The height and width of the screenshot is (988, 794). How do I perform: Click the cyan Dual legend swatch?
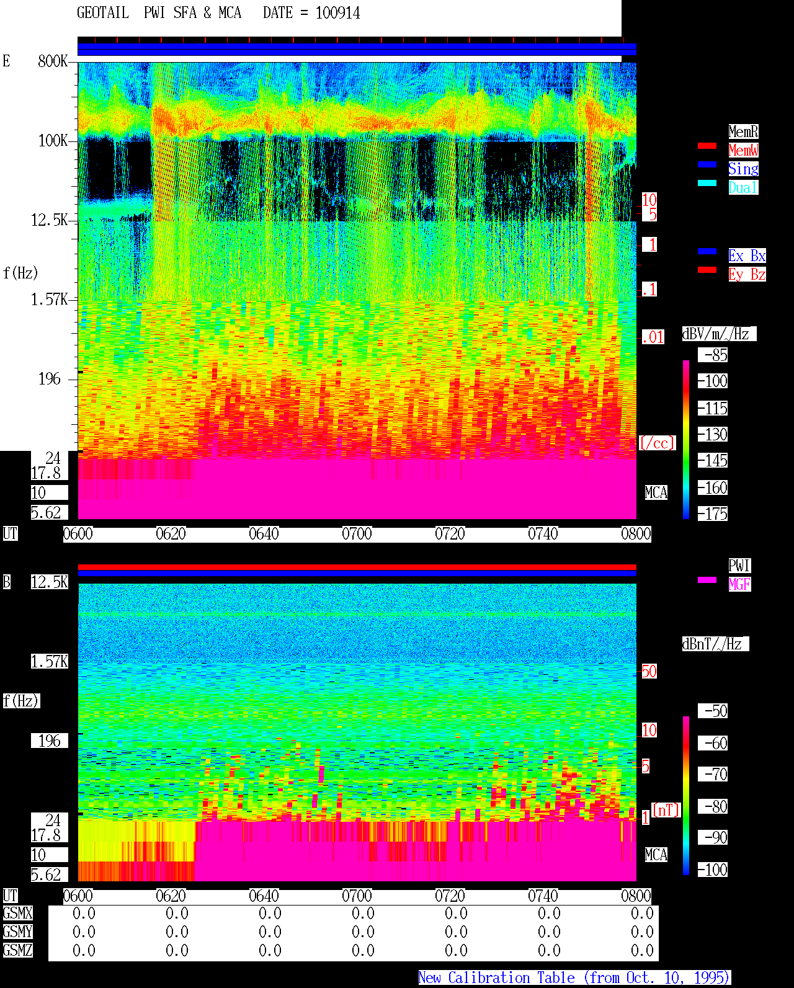click(707, 183)
